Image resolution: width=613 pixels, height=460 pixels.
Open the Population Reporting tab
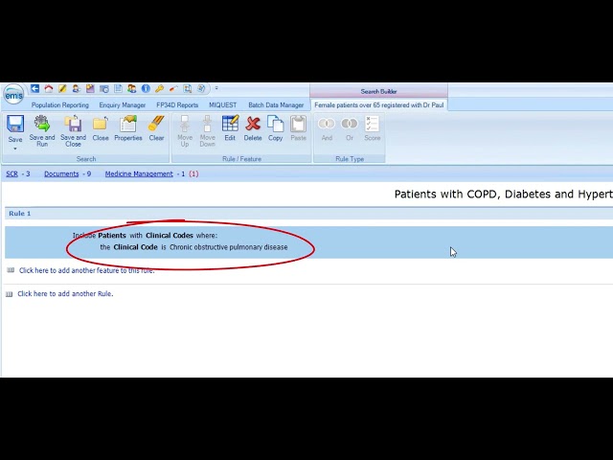coord(59,105)
